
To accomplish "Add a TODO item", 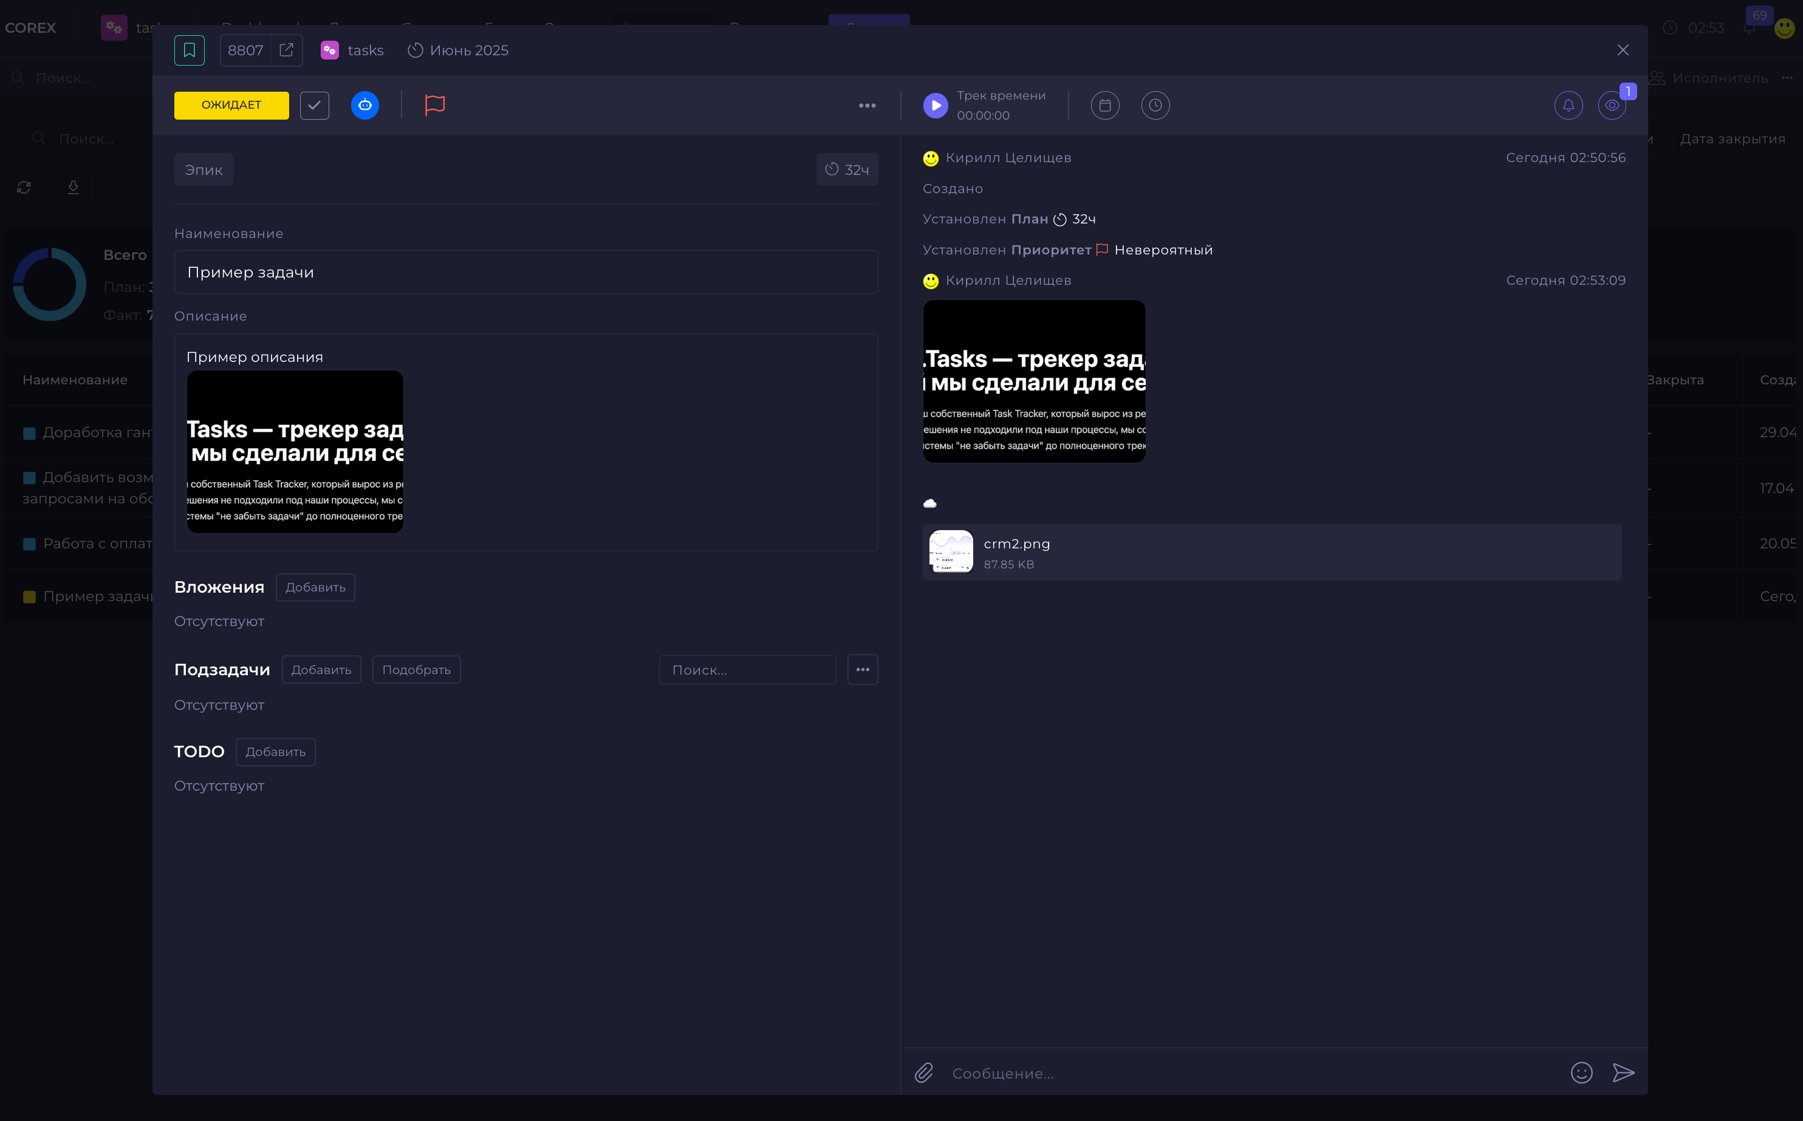I will click(275, 752).
